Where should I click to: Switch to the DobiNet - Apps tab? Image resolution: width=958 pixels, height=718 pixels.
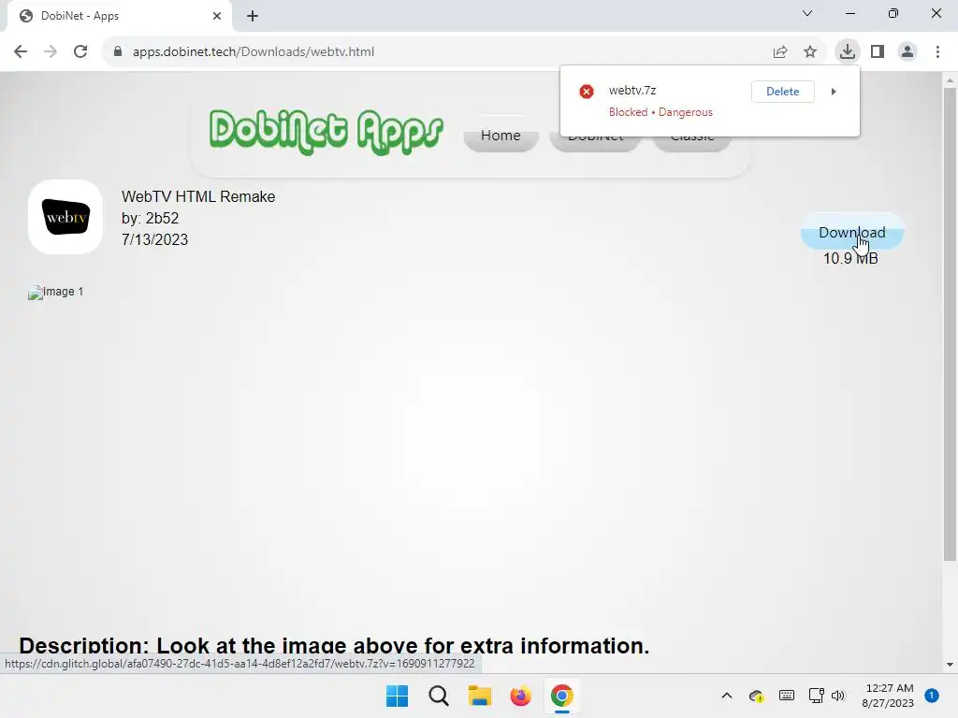coord(120,16)
